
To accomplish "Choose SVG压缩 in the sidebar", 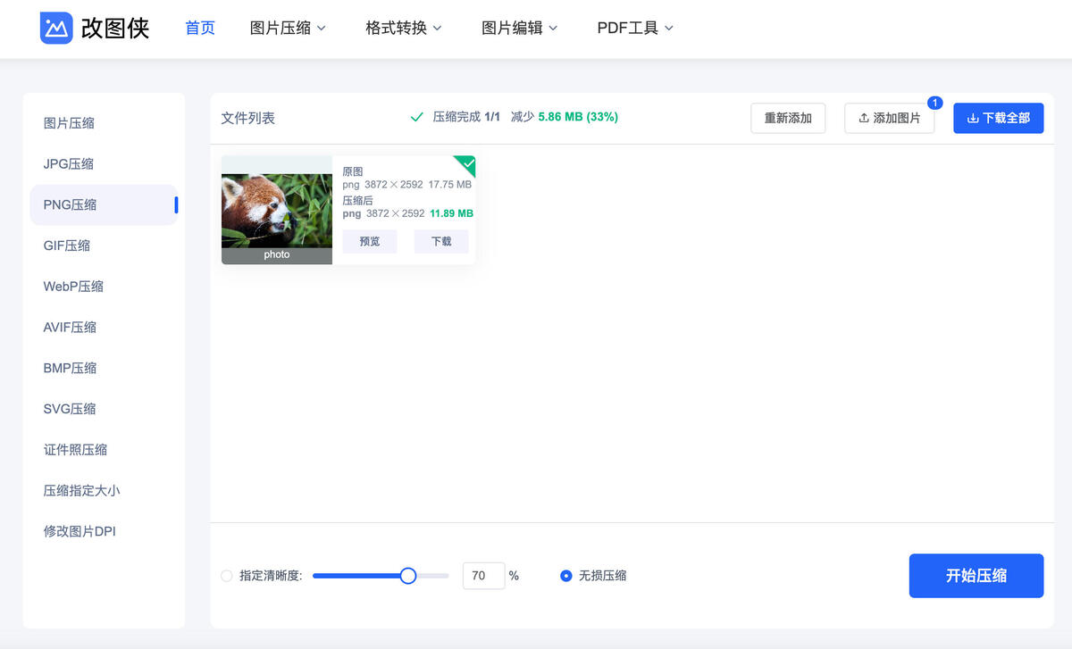I will [x=104, y=409].
